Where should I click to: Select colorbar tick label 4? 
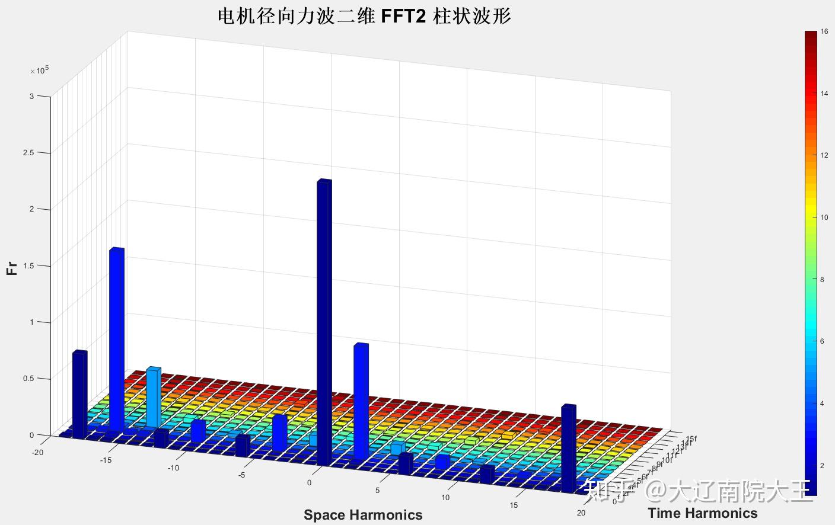(x=822, y=404)
